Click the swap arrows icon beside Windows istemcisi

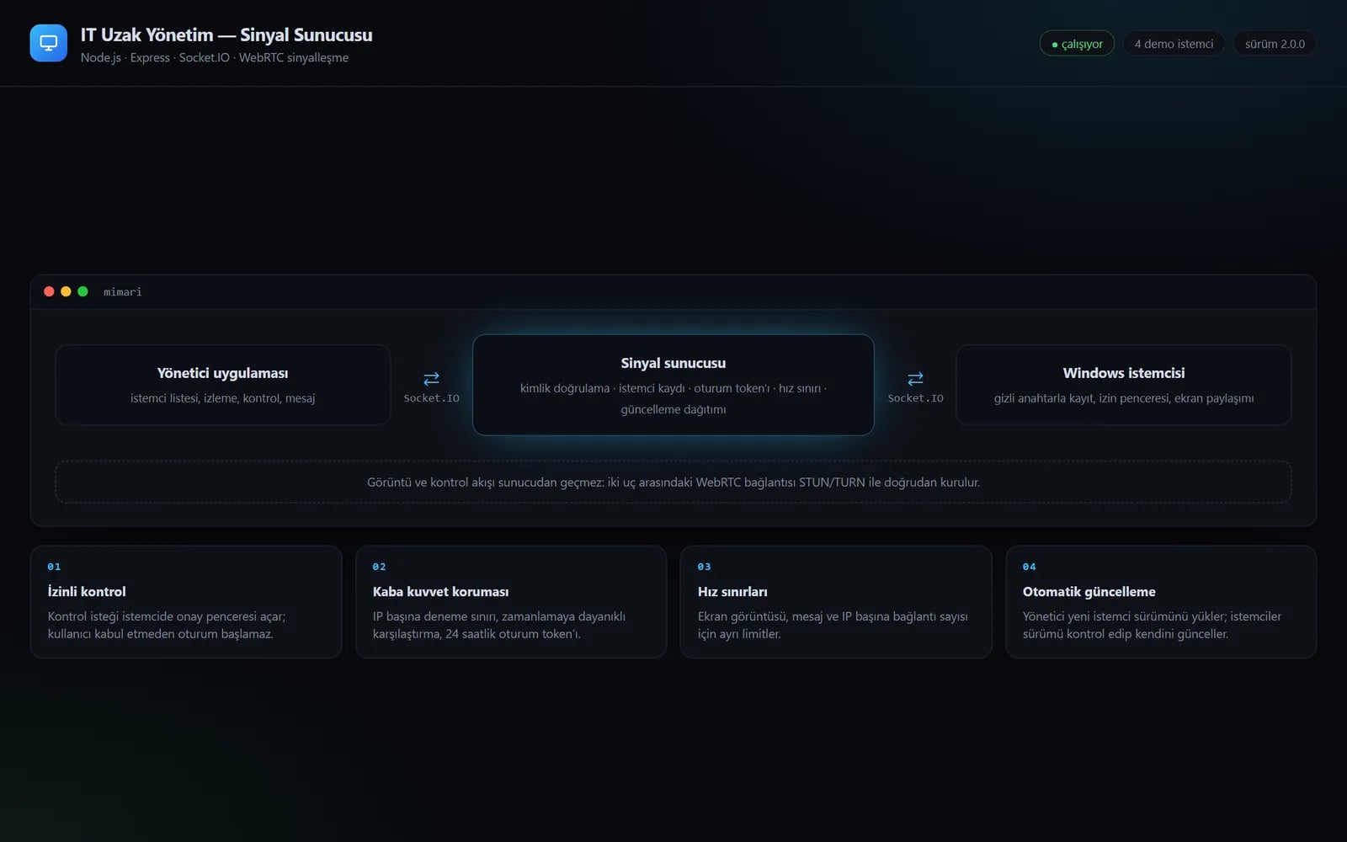pos(915,379)
